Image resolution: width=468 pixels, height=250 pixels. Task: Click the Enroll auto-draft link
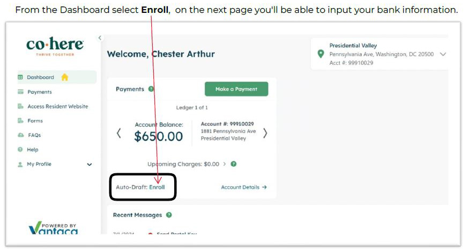[x=157, y=187]
